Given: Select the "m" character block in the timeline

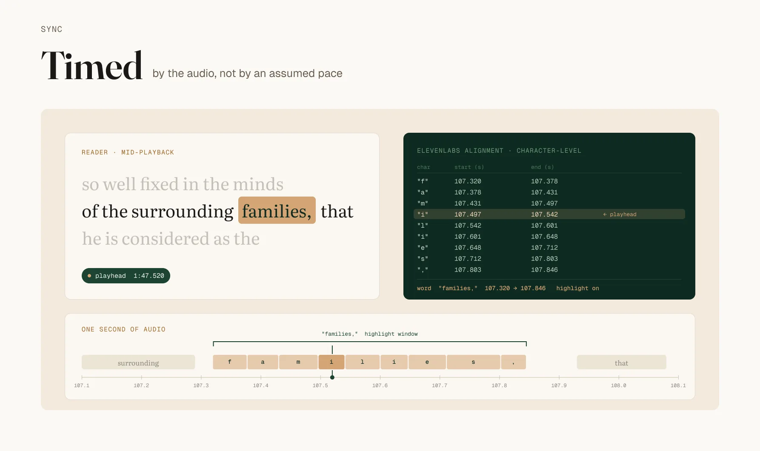Looking at the screenshot, I should [298, 362].
